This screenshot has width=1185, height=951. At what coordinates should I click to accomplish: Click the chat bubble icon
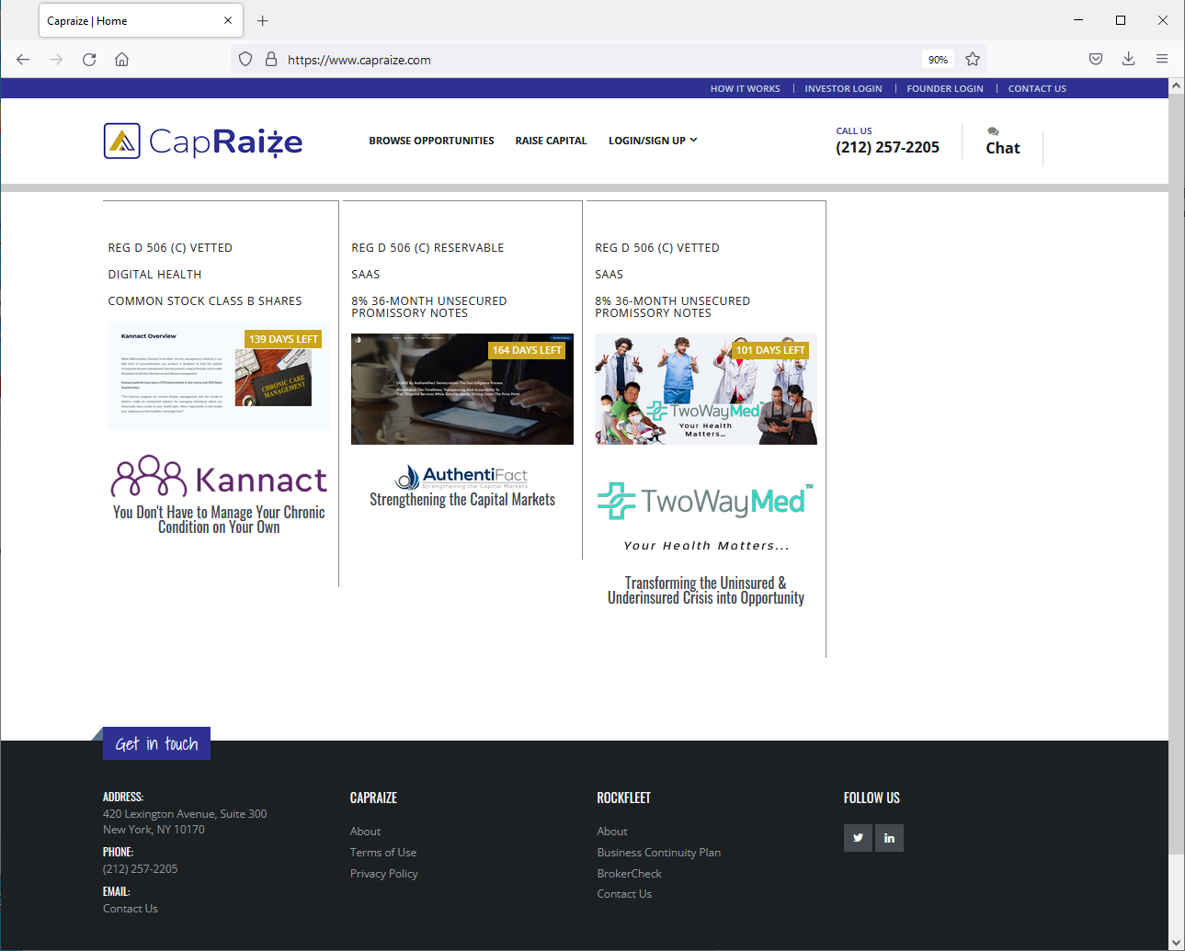993,131
